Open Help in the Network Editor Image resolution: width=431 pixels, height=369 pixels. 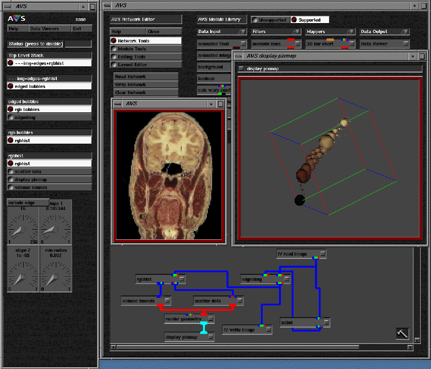[127, 32]
